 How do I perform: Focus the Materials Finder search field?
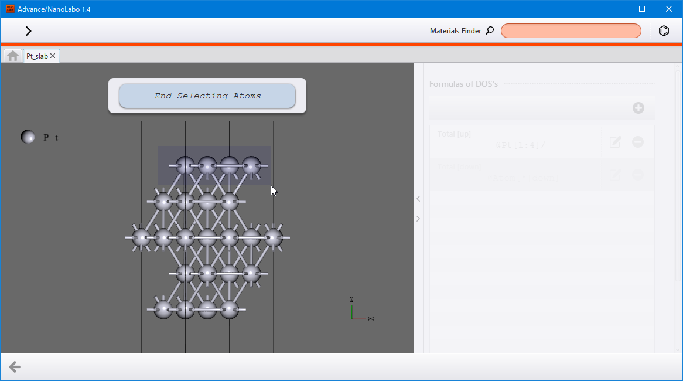[x=571, y=31]
